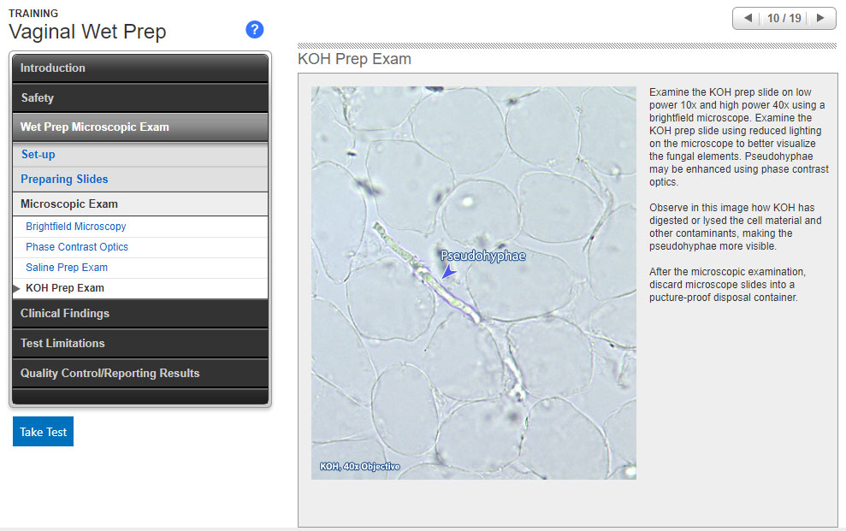Open Quality Control/Reporting Results section
Screen dimensions: 846x531
(x=140, y=374)
